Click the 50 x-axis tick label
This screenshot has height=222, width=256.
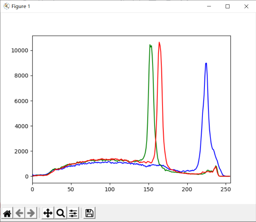(x=71, y=189)
